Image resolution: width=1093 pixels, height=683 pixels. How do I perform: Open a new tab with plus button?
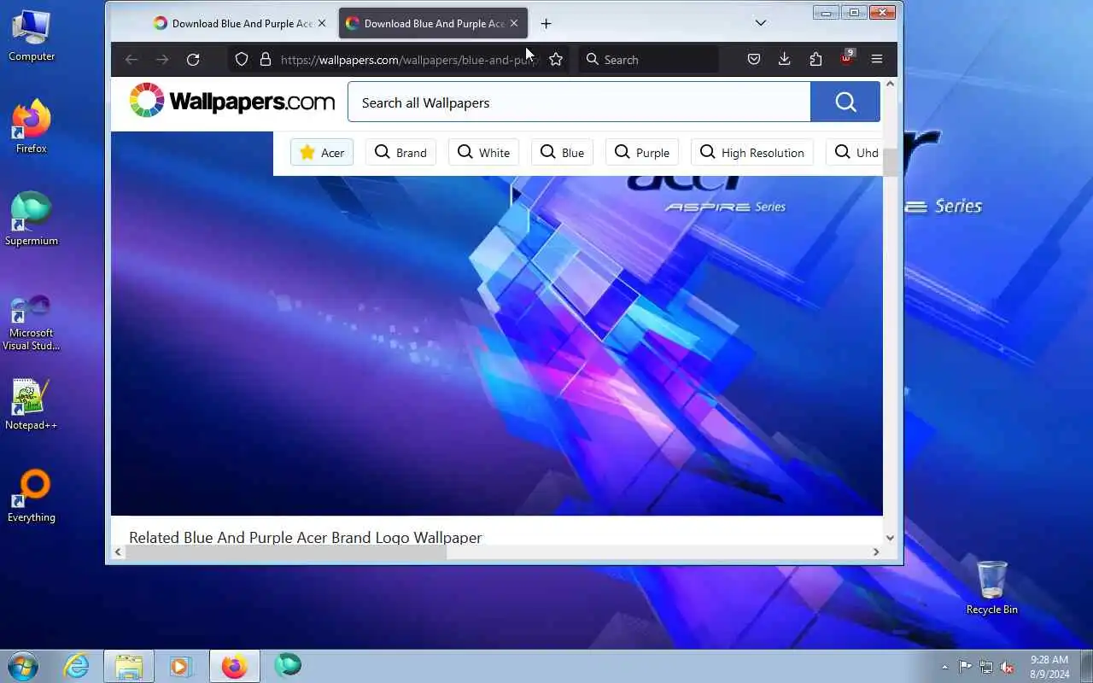tap(546, 23)
